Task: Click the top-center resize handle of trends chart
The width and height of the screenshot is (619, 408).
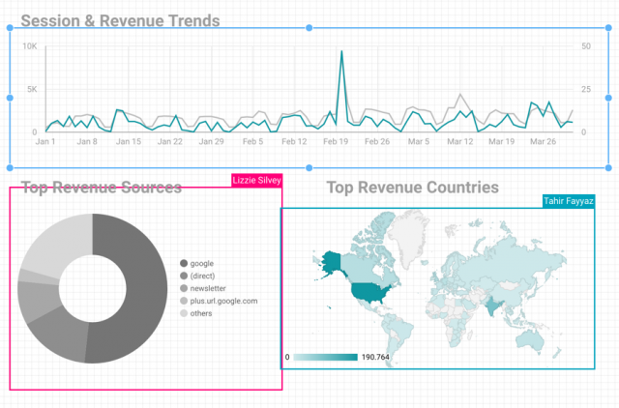Action: [309, 28]
